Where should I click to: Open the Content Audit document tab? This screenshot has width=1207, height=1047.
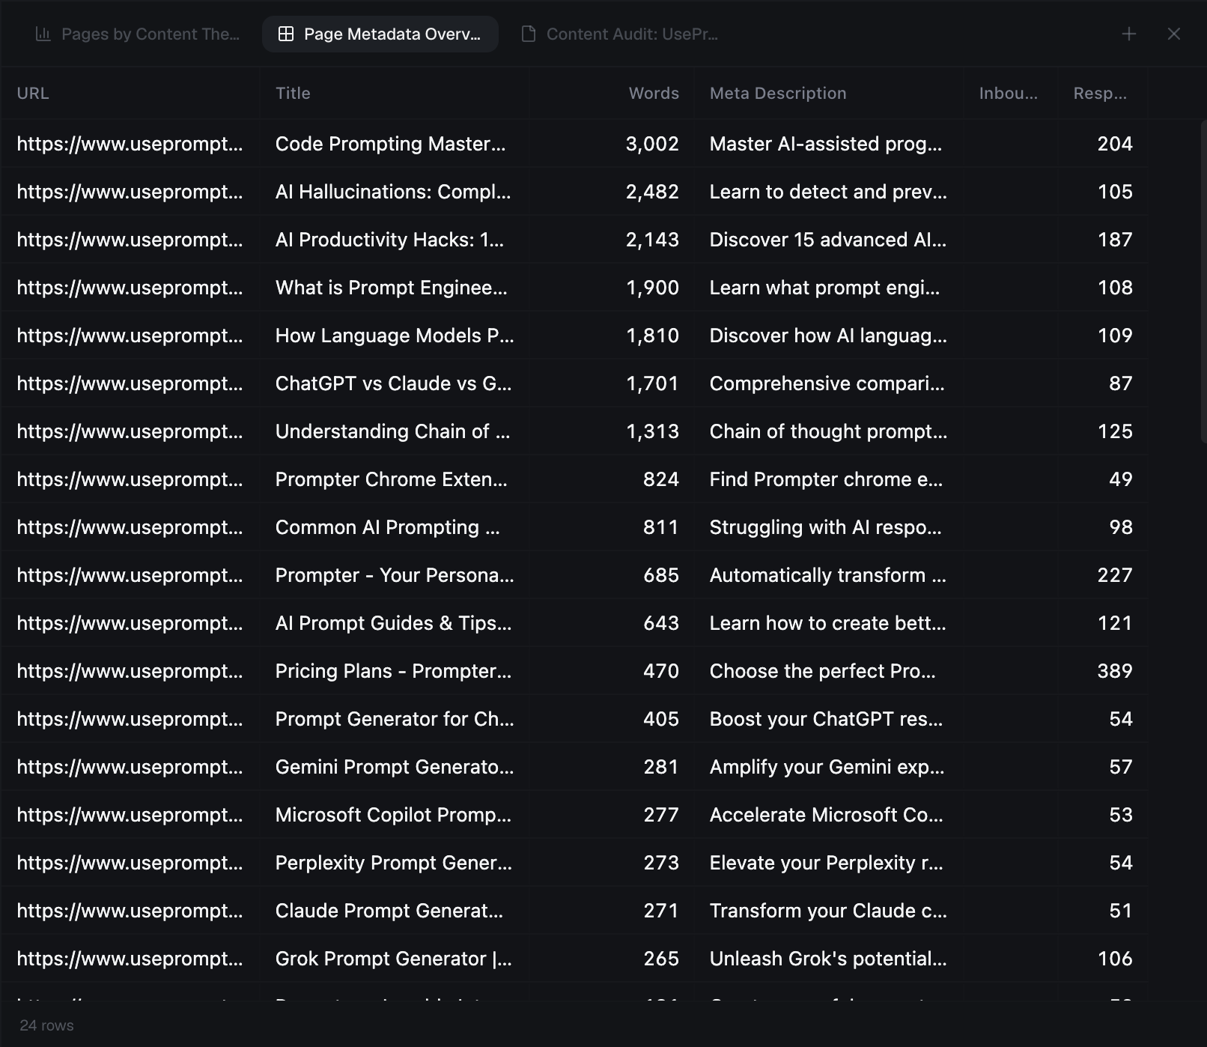click(619, 34)
